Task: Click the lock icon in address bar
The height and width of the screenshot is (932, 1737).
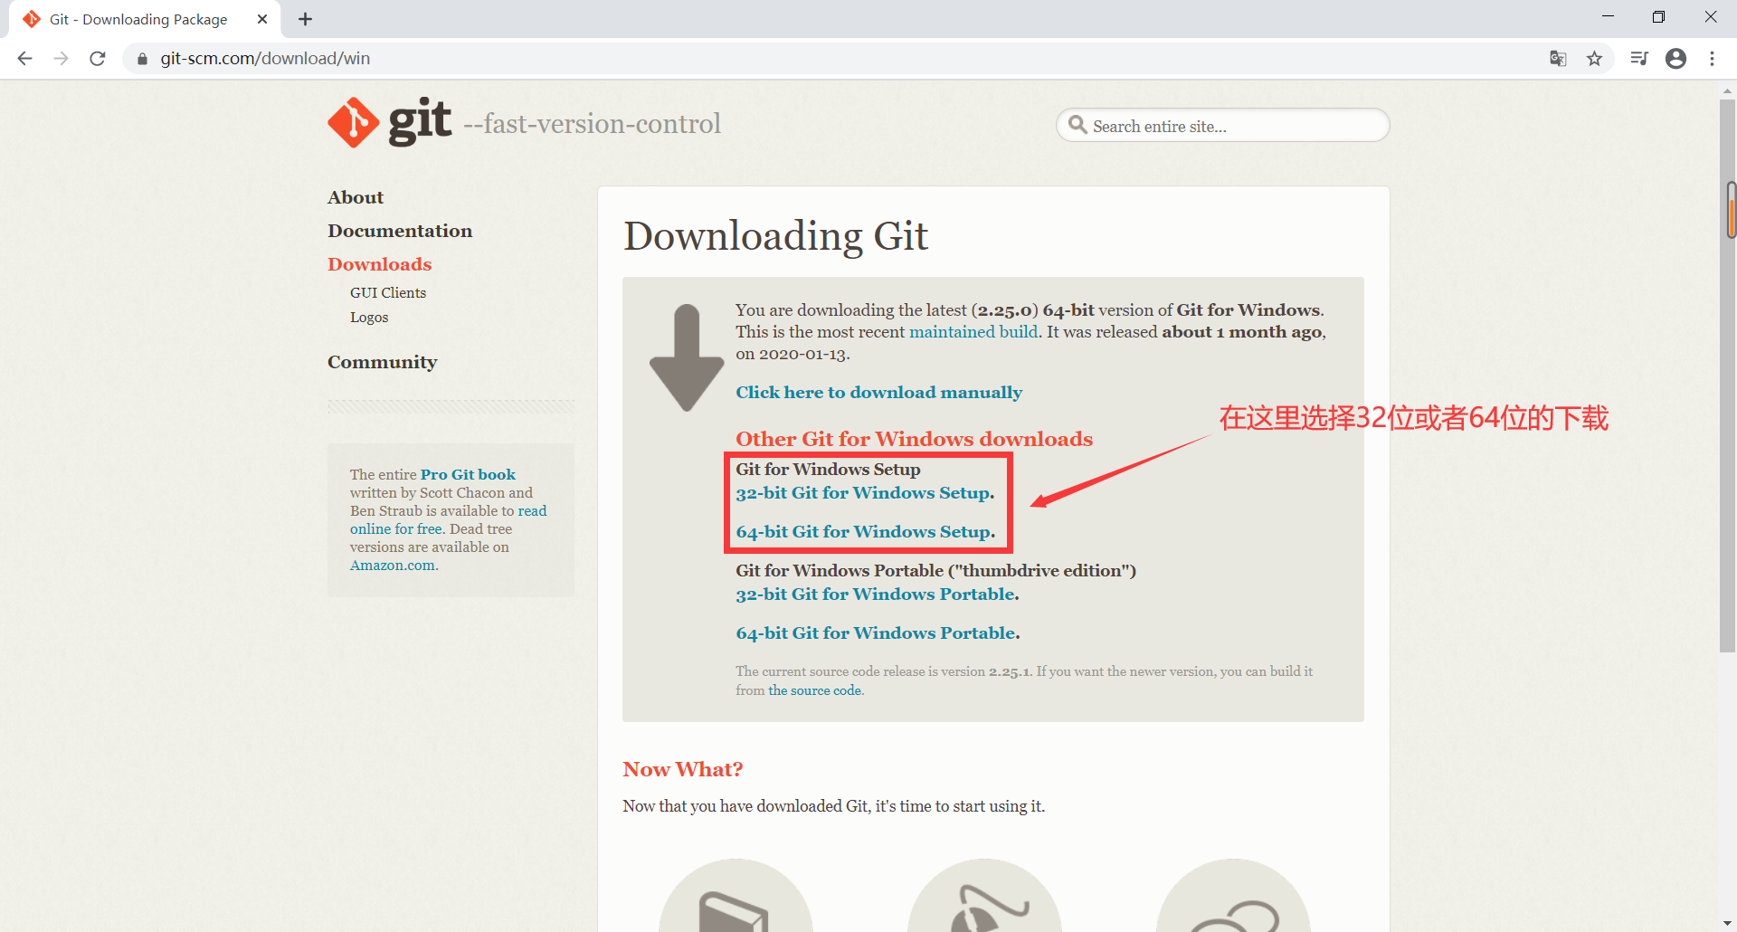Action: click(x=142, y=59)
